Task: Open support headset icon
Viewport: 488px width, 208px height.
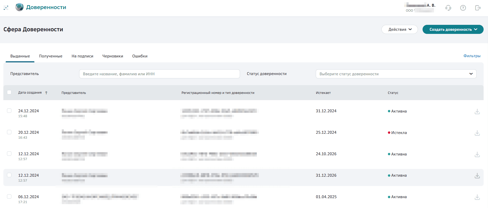Action: pos(448,8)
